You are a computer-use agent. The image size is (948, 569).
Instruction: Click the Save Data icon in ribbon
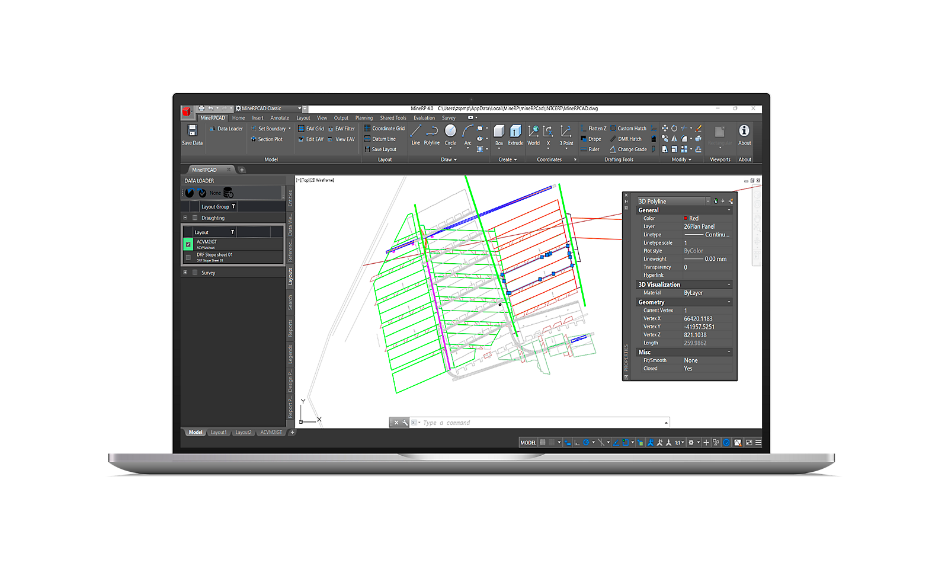192,130
